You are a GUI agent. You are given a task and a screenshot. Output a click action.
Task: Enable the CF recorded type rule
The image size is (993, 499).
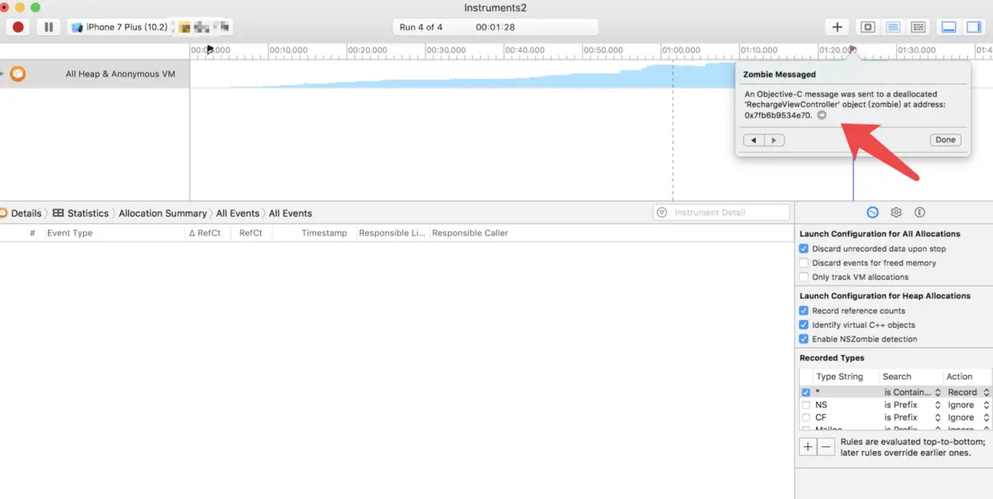(806, 417)
